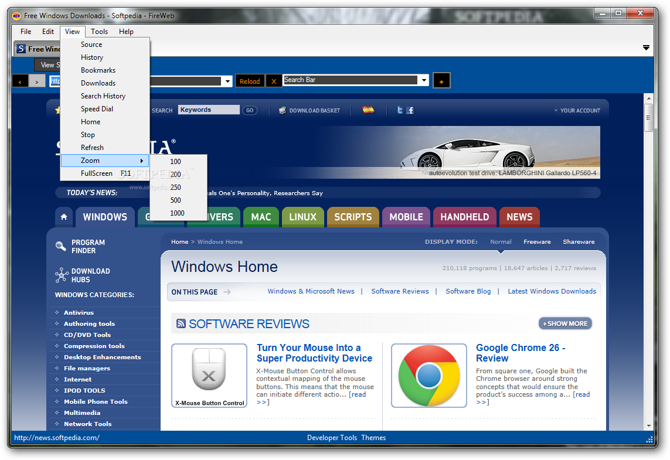The width and height of the screenshot is (670, 460).
Task: Click the Softpedia home icon tab
Action: (x=64, y=217)
